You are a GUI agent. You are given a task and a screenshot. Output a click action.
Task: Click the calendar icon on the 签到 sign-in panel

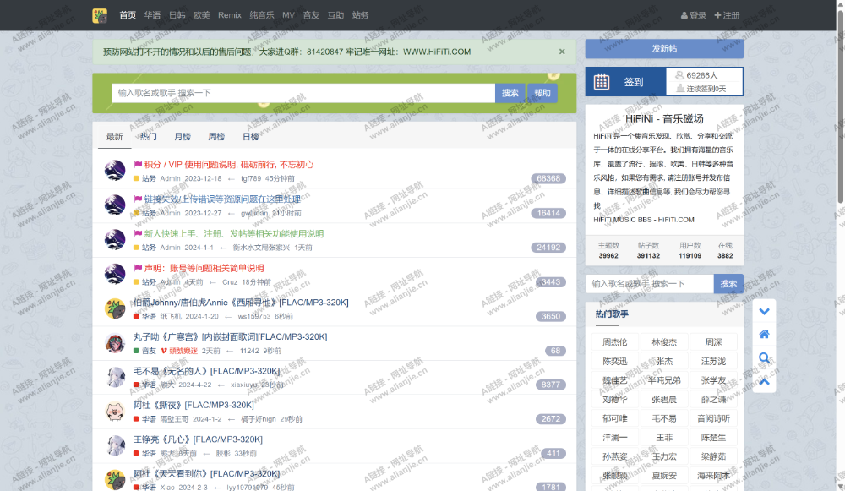[x=601, y=81]
